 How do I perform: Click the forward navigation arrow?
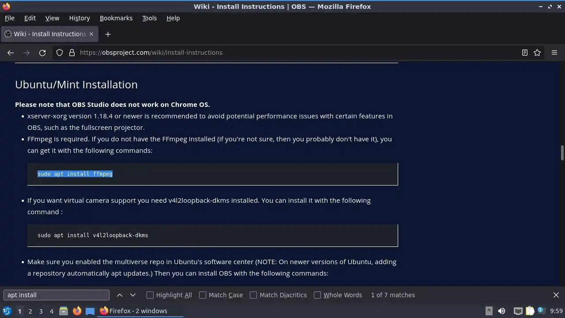coord(26,53)
